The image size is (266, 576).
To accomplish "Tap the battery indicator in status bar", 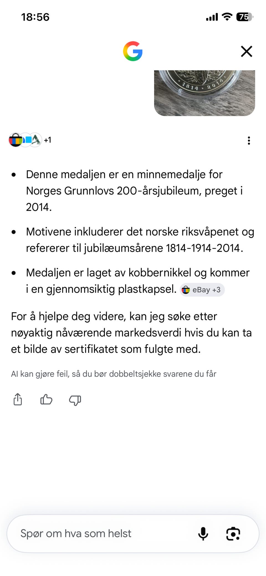I will 245,17.
